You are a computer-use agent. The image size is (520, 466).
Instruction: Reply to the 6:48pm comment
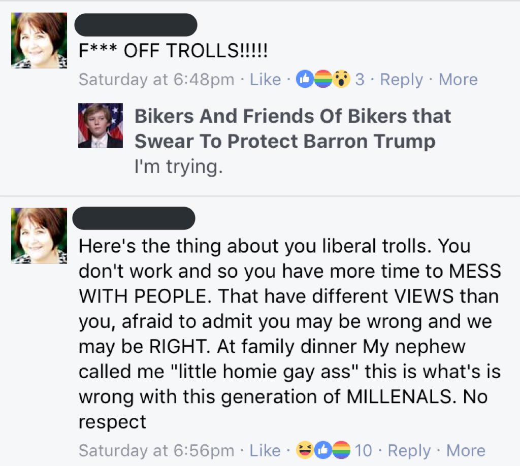[402, 80]
